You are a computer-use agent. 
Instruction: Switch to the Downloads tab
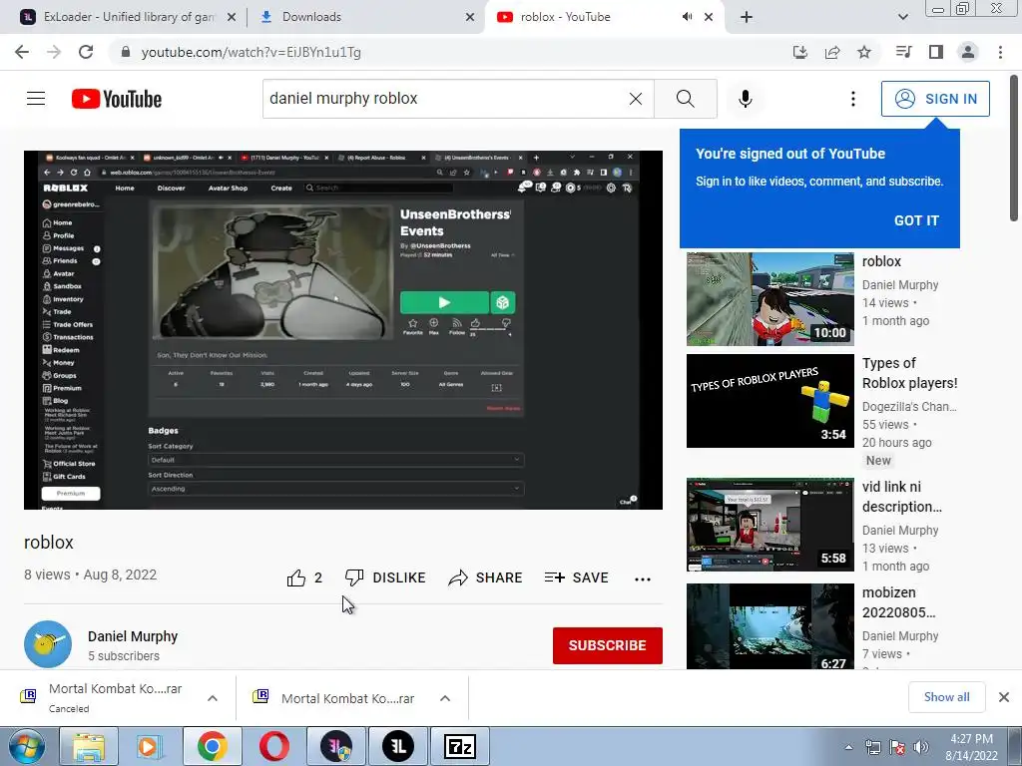click(x=365, y=17)
